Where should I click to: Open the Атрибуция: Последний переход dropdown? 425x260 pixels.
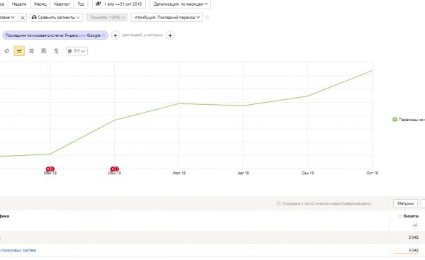coord(166,17)
